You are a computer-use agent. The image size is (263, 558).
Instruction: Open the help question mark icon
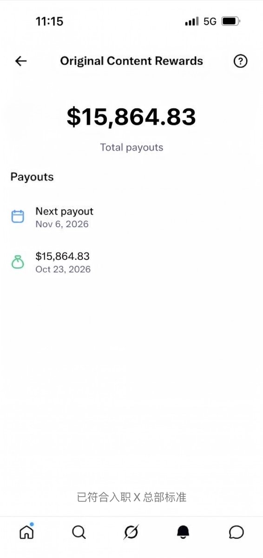240,61
